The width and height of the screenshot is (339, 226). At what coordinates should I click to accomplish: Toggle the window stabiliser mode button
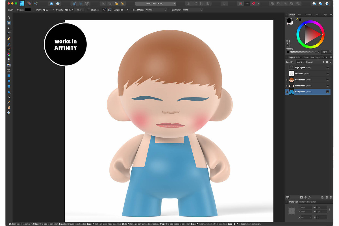click(110, 10)
